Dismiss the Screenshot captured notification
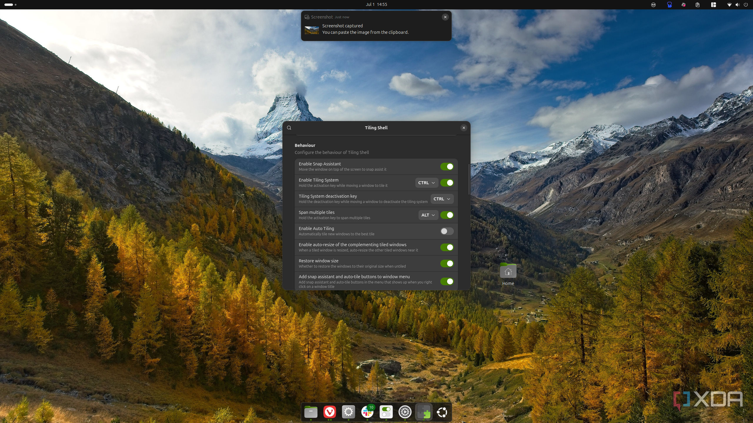Screen dimensions: 753x423 pyautogui.click(x=445, y=17)
